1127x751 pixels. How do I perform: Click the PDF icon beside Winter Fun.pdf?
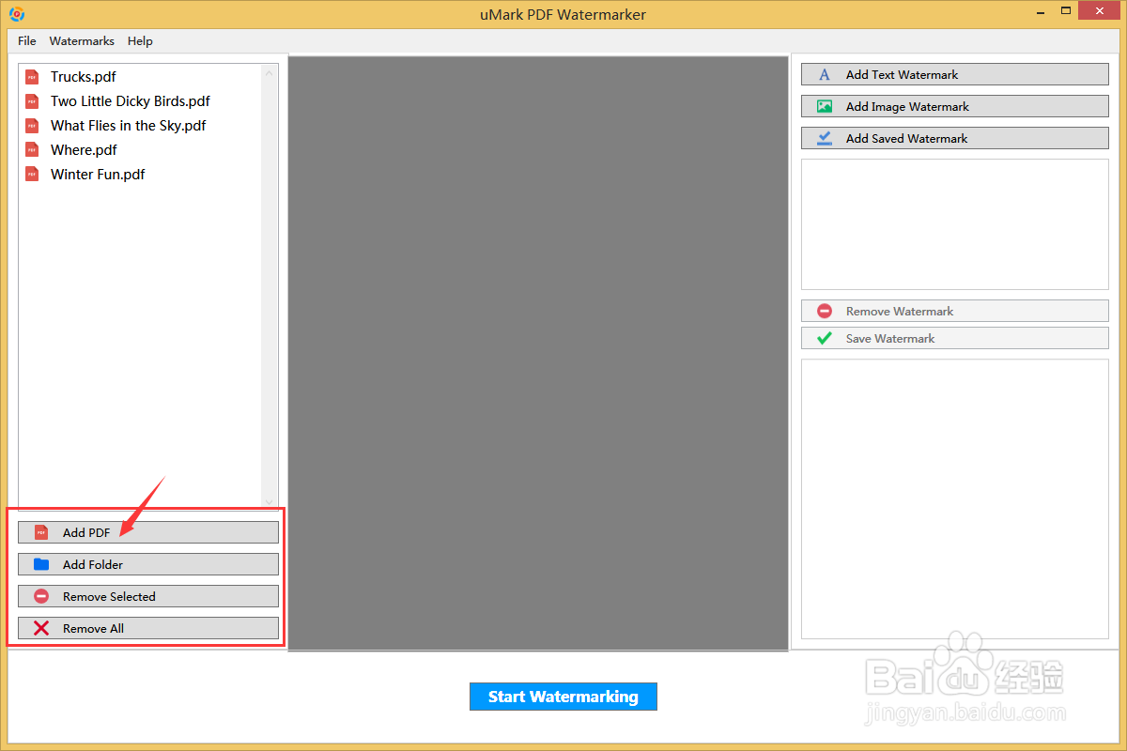32,175
